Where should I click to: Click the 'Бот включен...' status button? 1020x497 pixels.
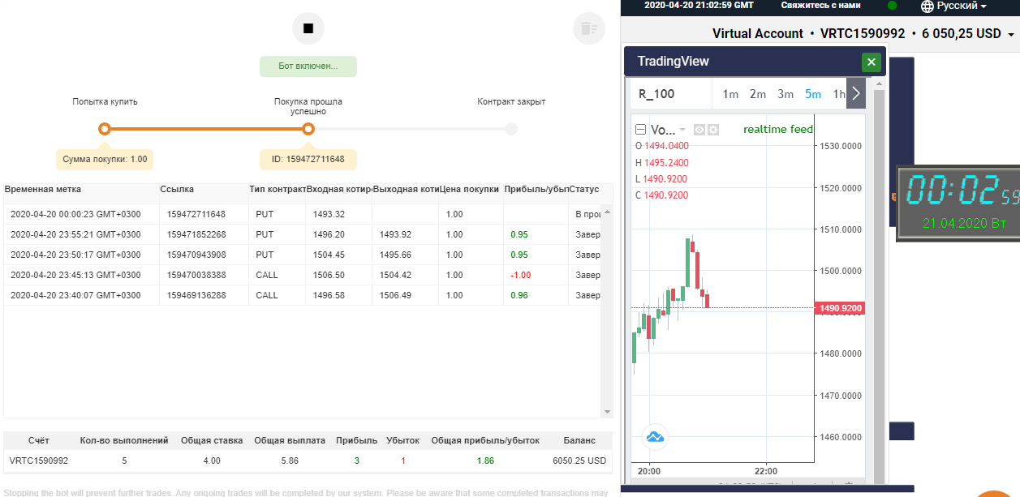pos(308,66)
